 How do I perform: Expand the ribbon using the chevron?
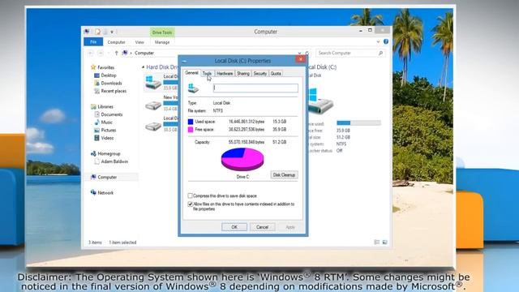click(x=378, y=42)
